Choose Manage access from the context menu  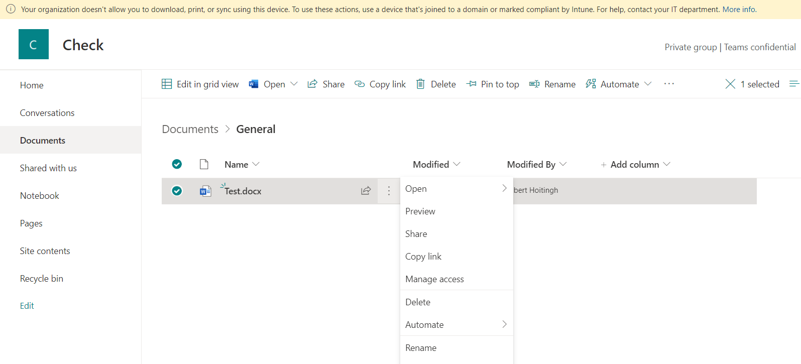click(434, 279)
